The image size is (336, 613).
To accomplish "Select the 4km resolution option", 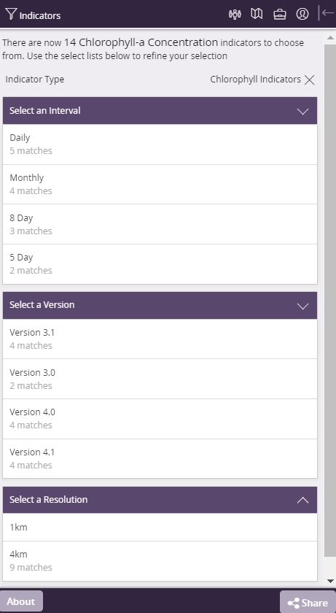I will point(160,561).
